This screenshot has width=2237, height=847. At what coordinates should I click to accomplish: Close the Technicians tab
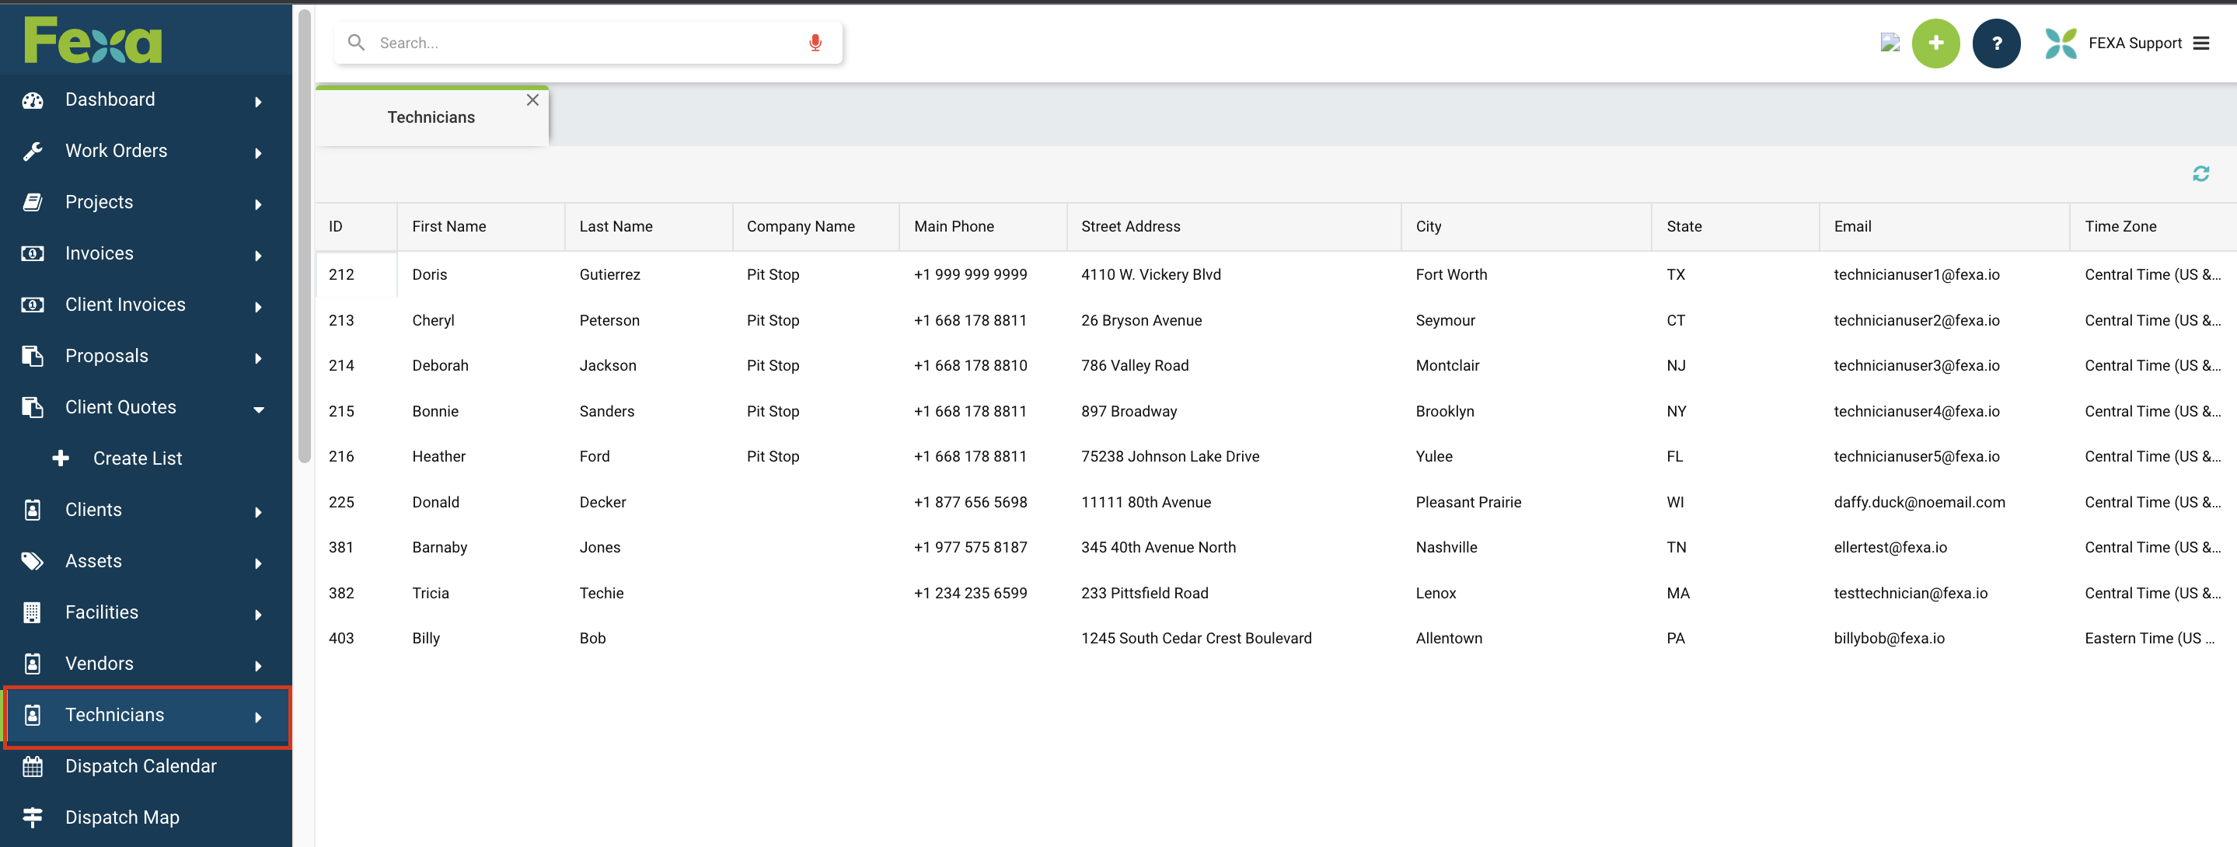pyautogui.click(x=532, y=99)
